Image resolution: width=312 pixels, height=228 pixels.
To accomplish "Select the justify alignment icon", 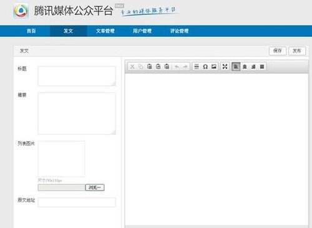I will 262,67.
